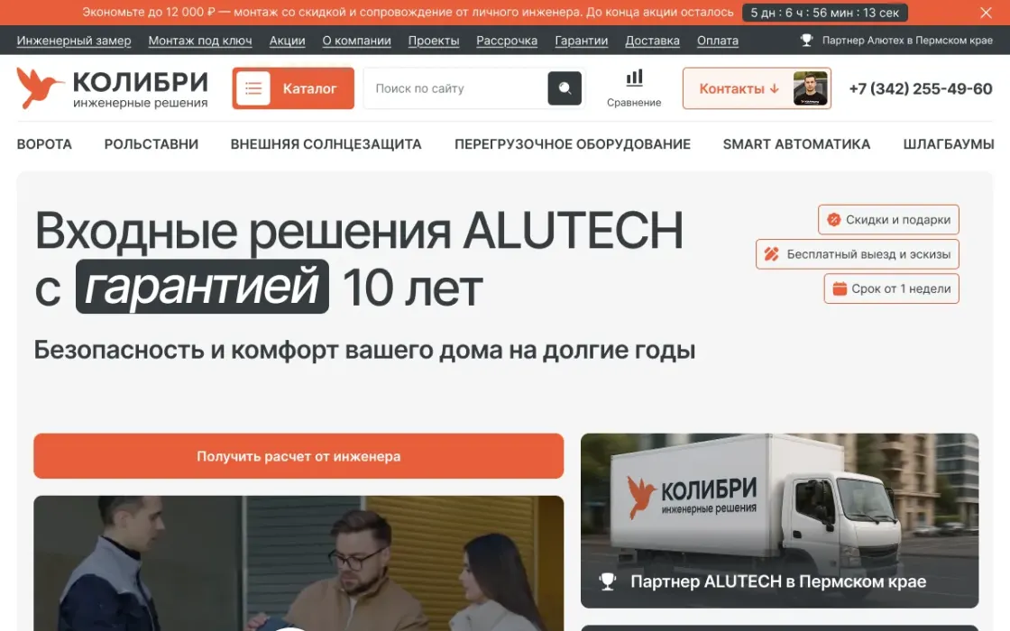Open О компании link
Image resolution: width=1010 pixels, height=631 pixels.
pyautogui.click(x=357, y=41)
